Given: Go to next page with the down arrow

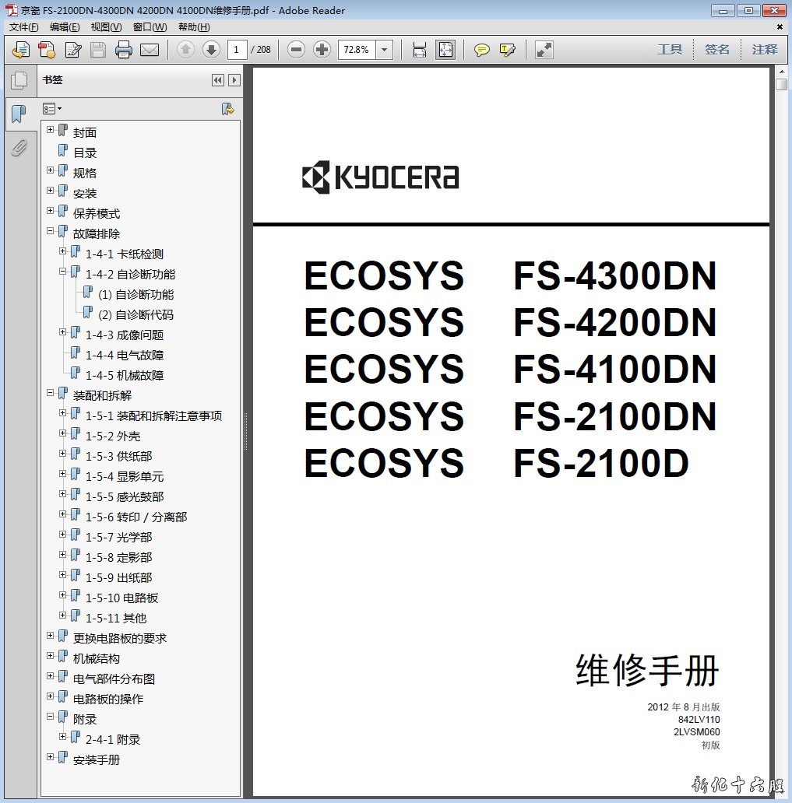Looking at the screenshot, I should [x=211, y=50].
